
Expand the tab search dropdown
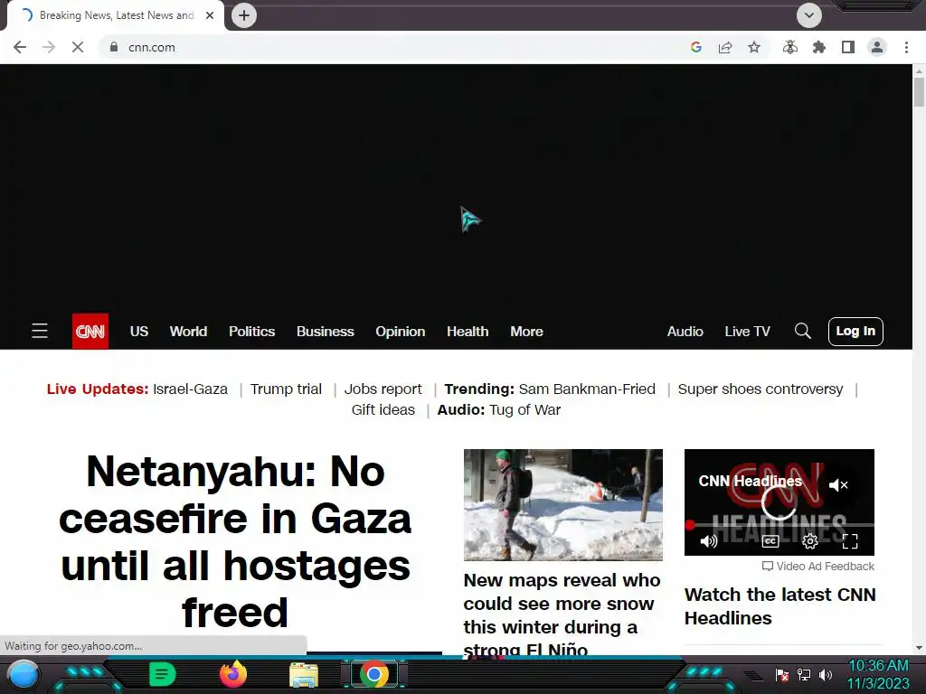click(809, 15)
